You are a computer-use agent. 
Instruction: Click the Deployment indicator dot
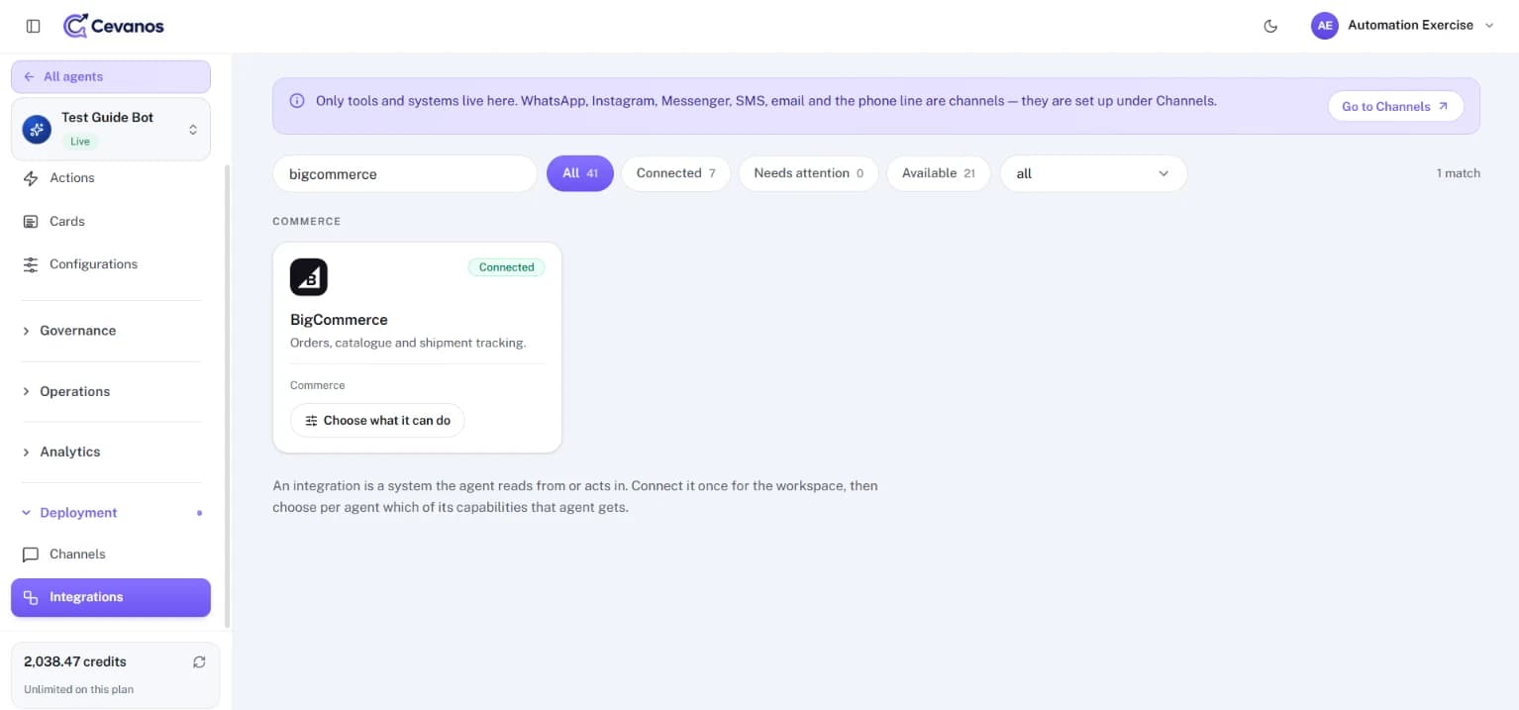pyautogui.click(x=199, y=513)
